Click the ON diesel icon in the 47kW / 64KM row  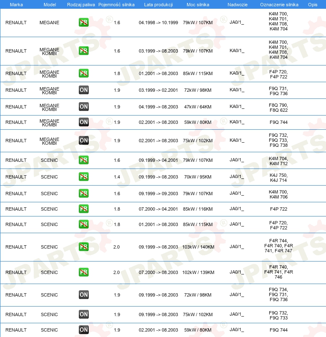click(x=83, y=107)
